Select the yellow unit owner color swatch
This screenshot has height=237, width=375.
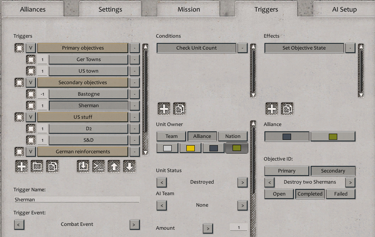click(190, 148)
